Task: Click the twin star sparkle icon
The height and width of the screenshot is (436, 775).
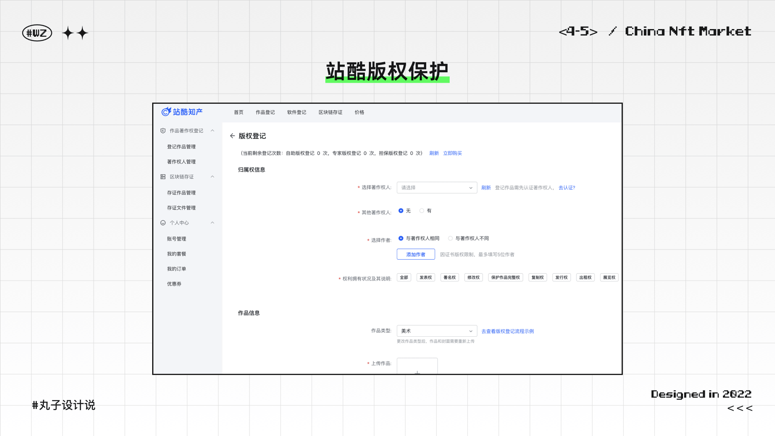Action: [x=75, y=33]
